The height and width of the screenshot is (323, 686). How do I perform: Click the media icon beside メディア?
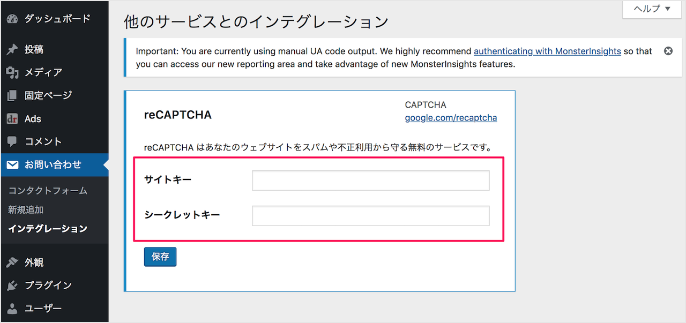[x=13, y=72]
